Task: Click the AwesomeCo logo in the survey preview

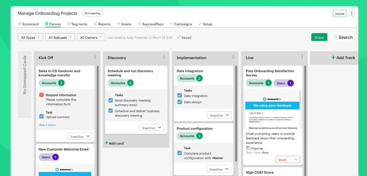Action: [x=271, y=99]
